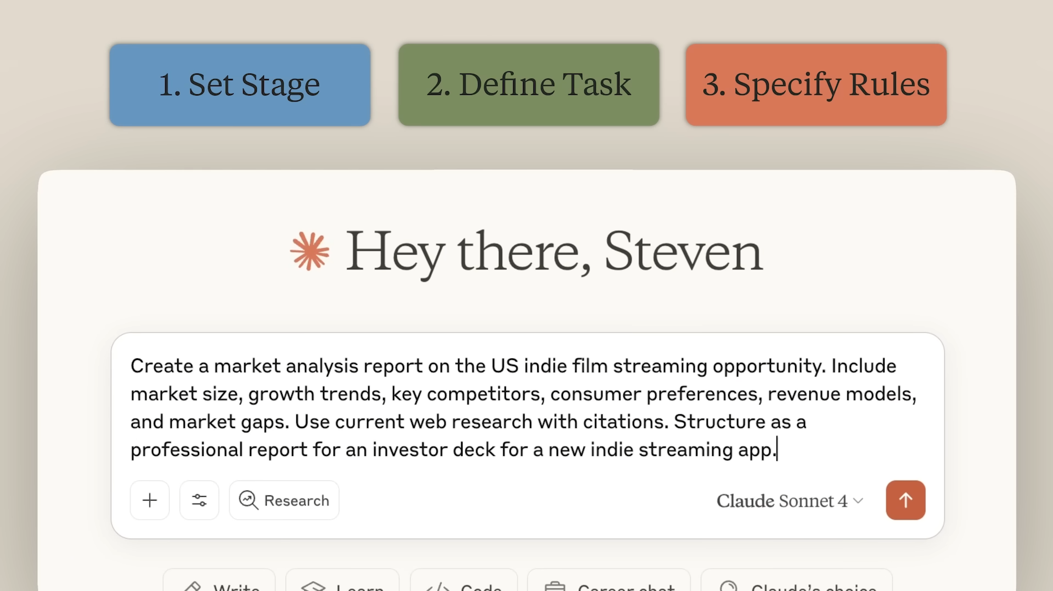
Task: Click the chevron beside Claude Sonnet 4
Action: point(859,501)
